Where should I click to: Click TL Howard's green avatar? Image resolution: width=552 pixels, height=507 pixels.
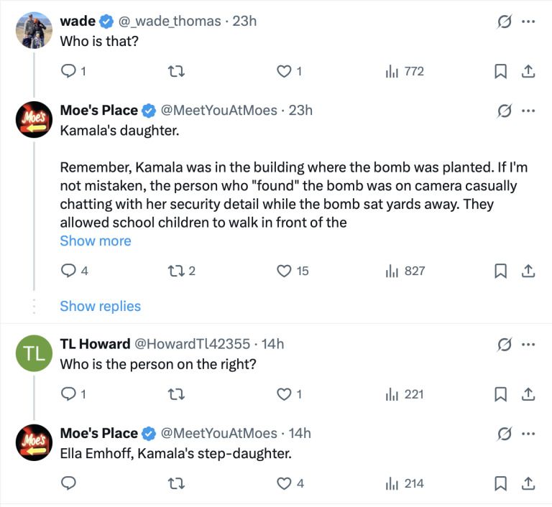click(x=34, y=353)
